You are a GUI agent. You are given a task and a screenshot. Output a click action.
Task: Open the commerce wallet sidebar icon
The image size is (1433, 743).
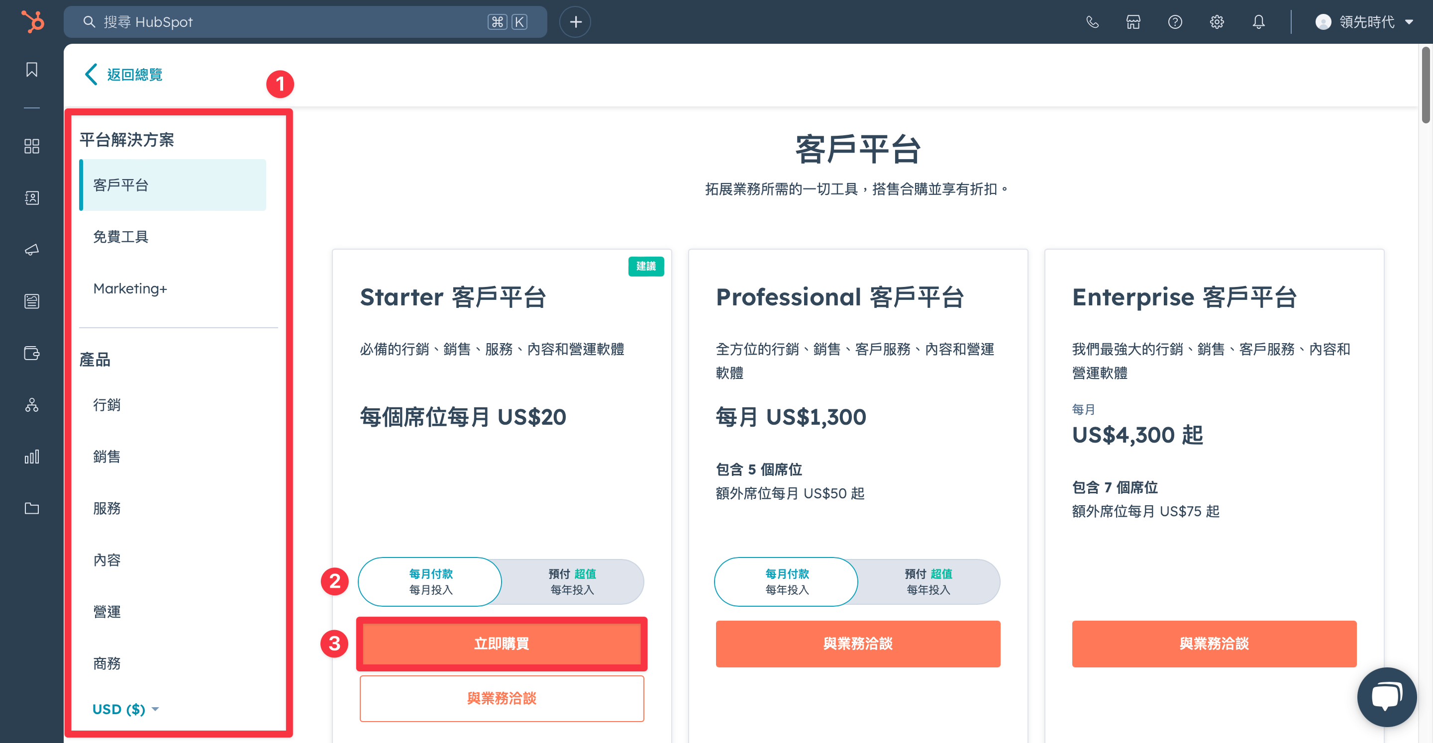pos(32,353)
